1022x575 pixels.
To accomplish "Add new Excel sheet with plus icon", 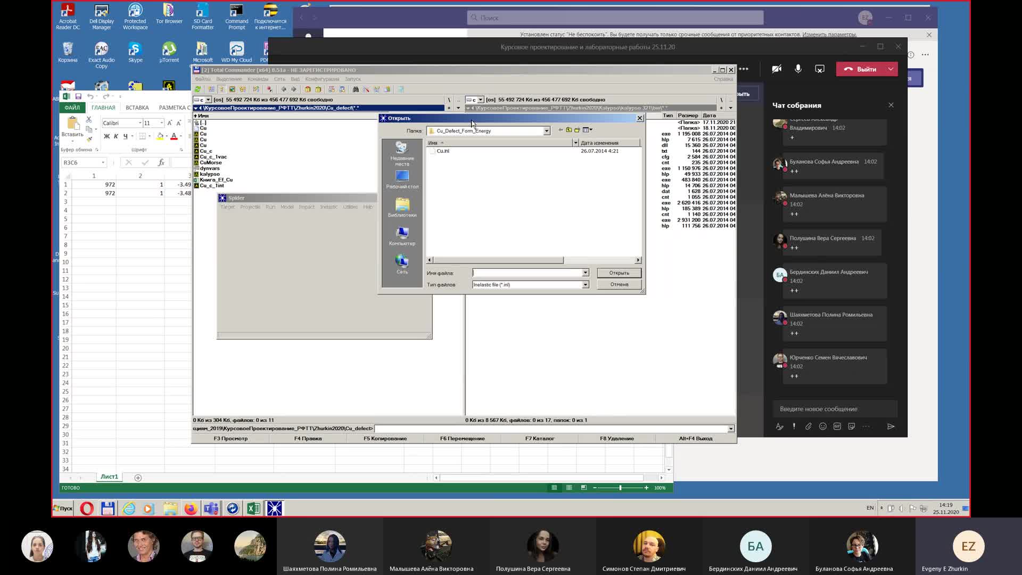I will [138, 478].
